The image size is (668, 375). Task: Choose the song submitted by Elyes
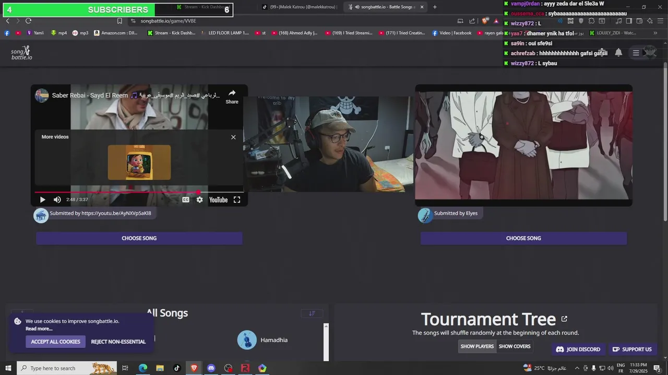(x=523, y=238)
